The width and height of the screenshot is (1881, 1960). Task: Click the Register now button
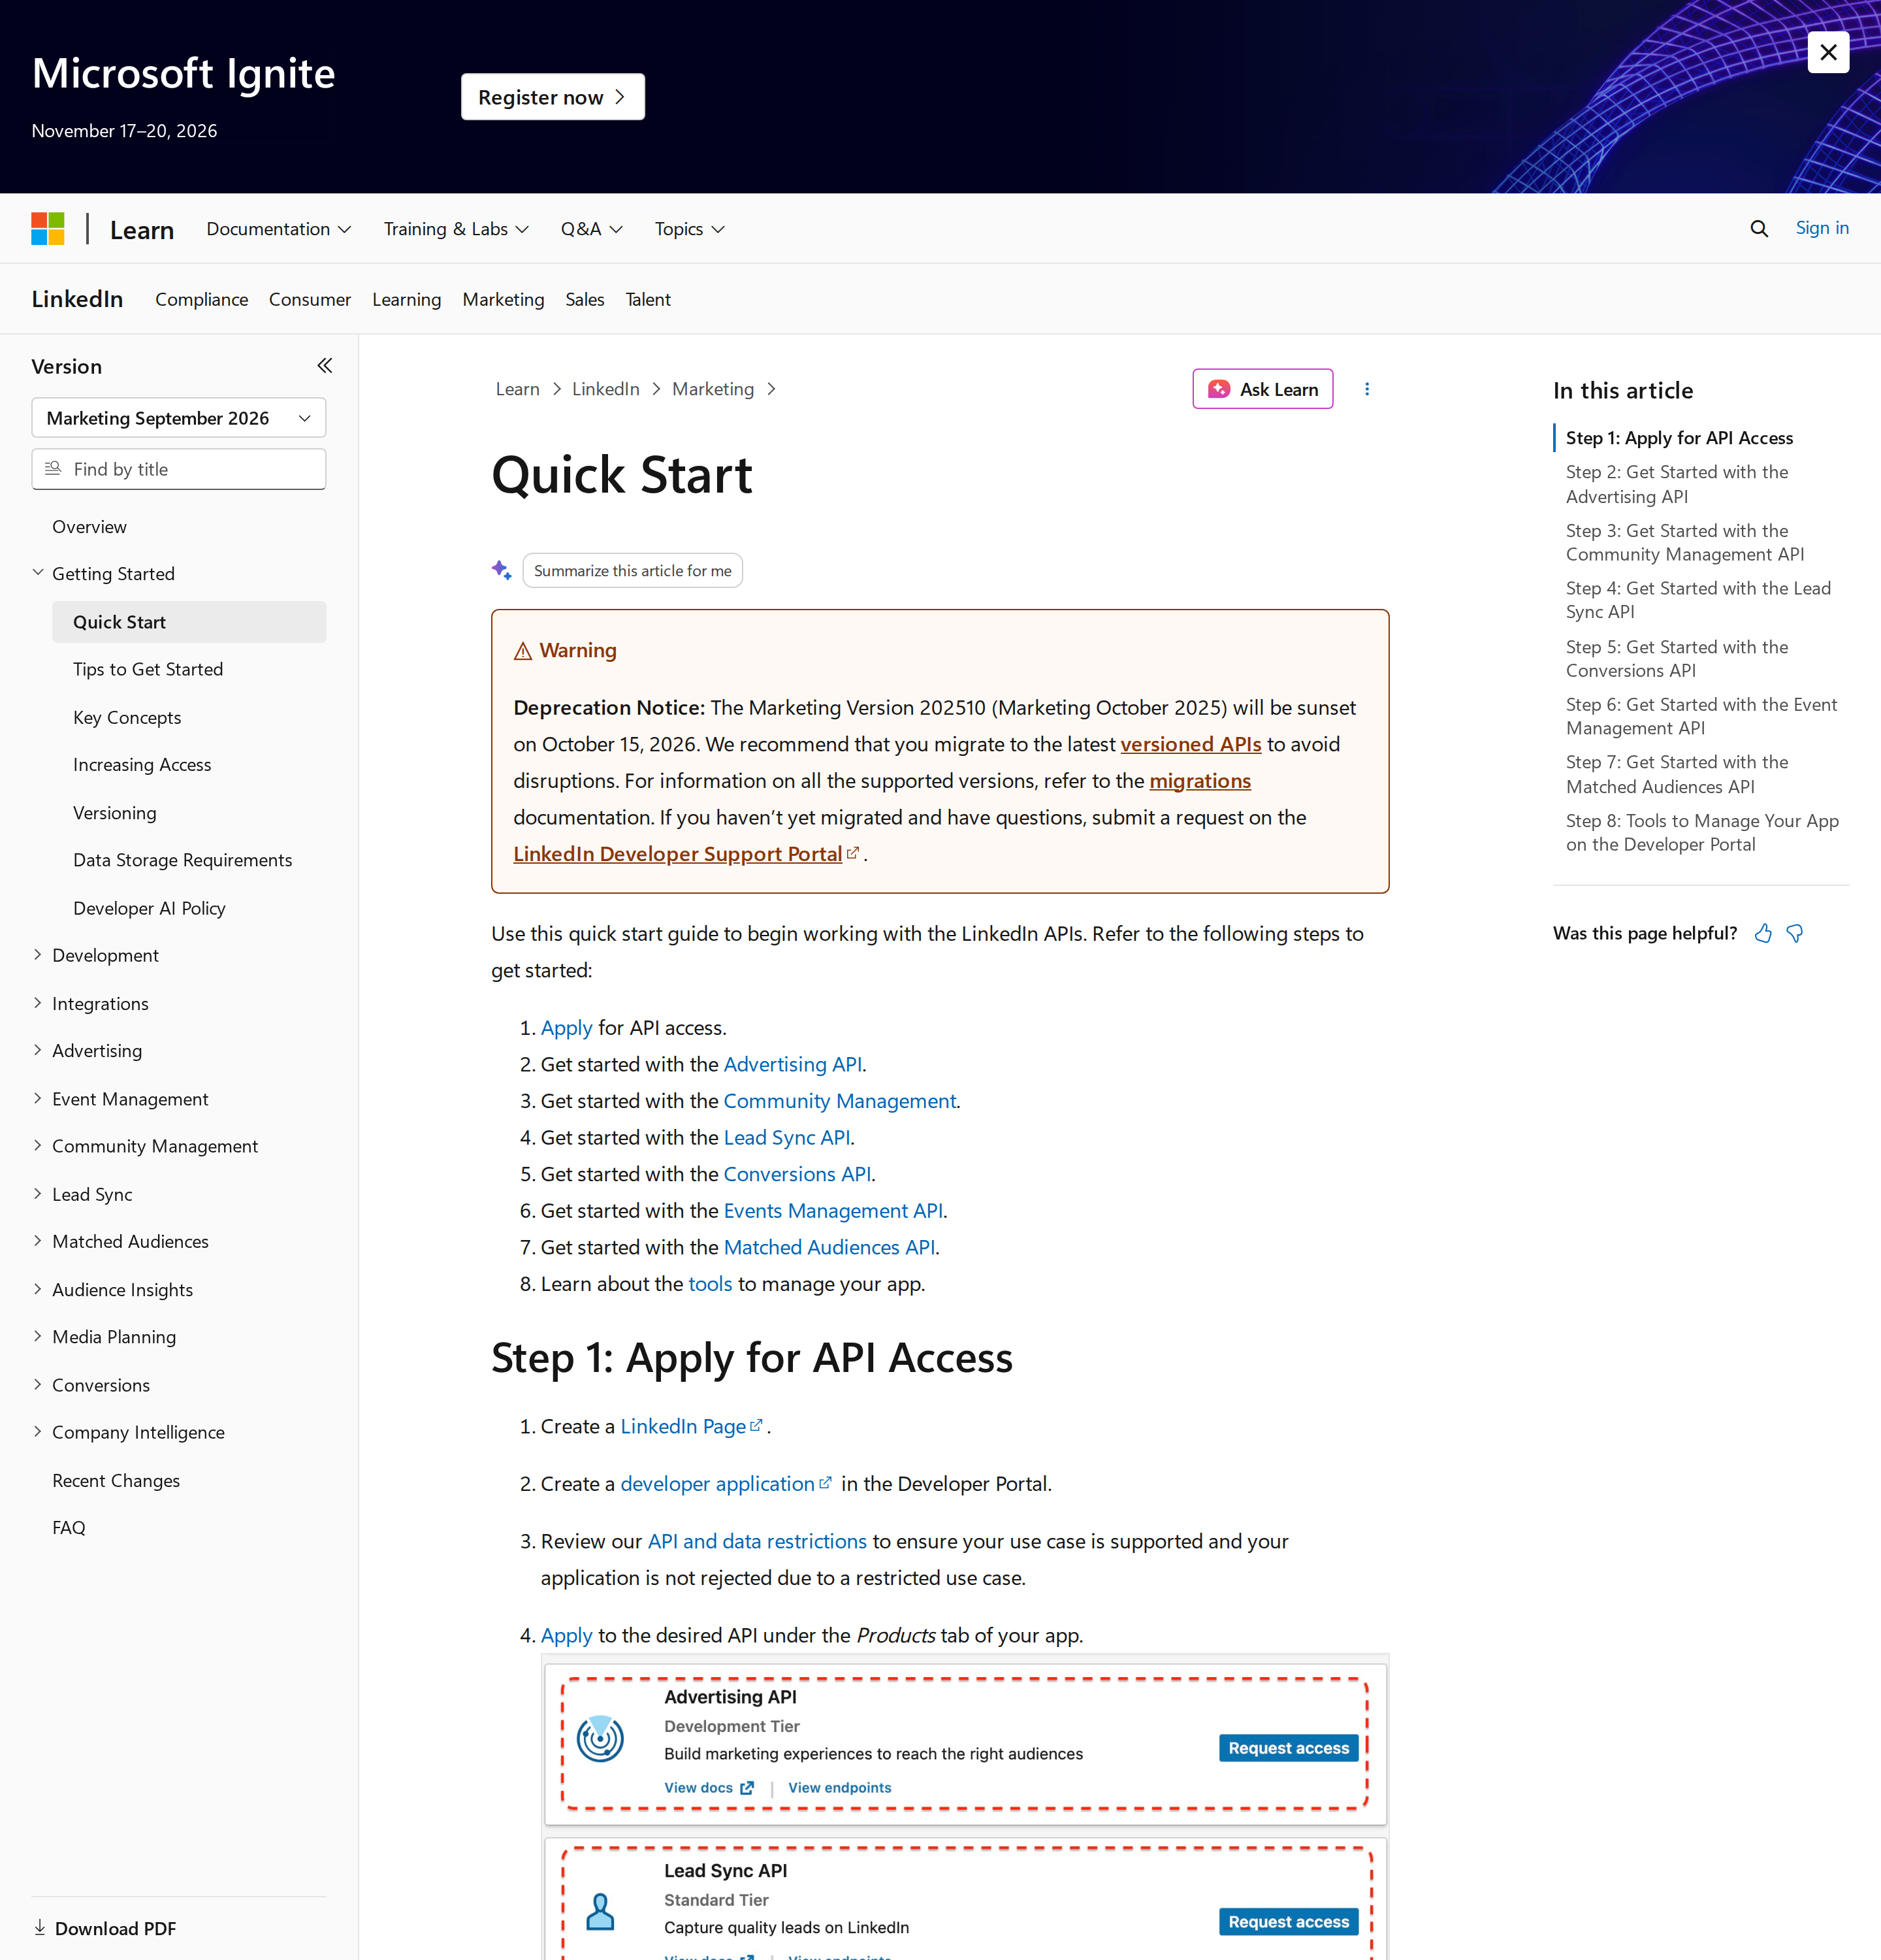point(553,97)
